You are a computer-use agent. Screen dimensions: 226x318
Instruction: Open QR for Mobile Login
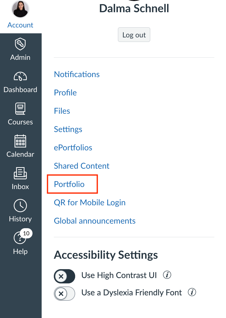tap(90, 203)
